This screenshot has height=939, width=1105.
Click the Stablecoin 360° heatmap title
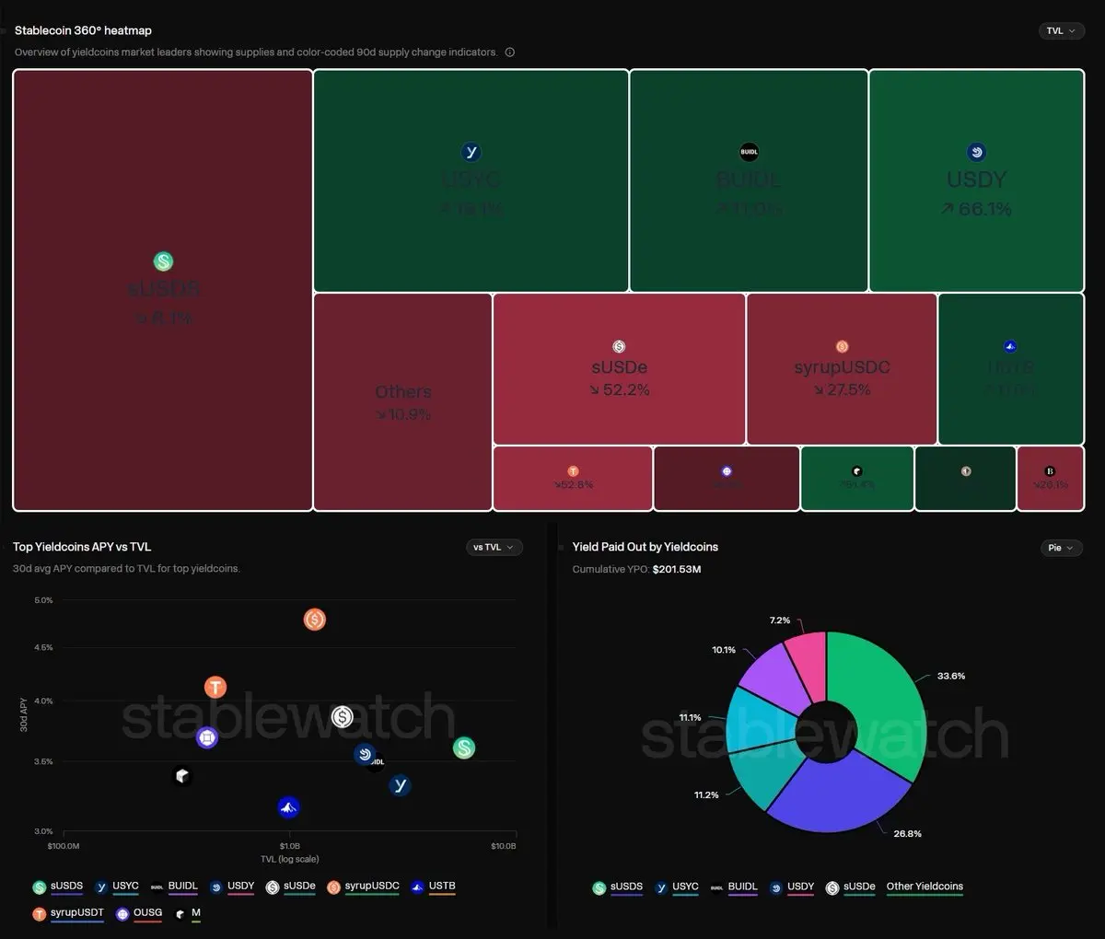[x=83, y=30]
